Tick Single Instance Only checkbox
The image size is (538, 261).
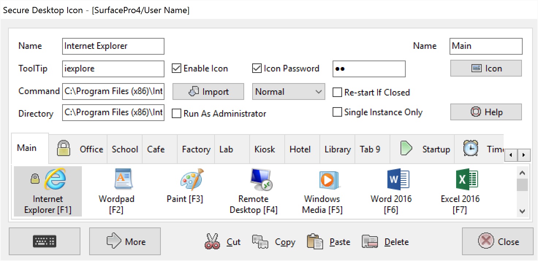(x=337, y=112)
